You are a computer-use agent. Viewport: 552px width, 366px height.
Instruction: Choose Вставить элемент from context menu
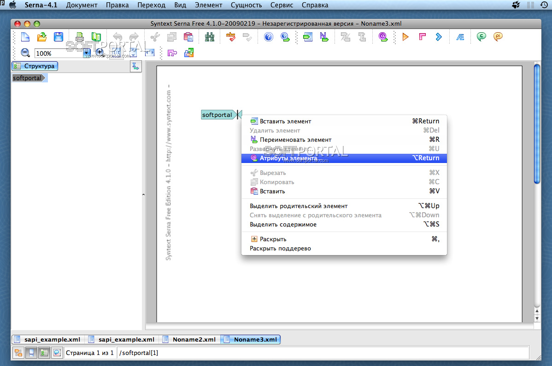(344, 121)
